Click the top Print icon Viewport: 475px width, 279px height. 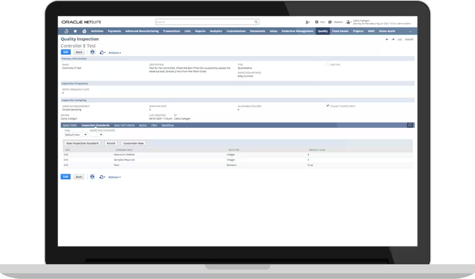pyautogui.click(x=92, y=52)
